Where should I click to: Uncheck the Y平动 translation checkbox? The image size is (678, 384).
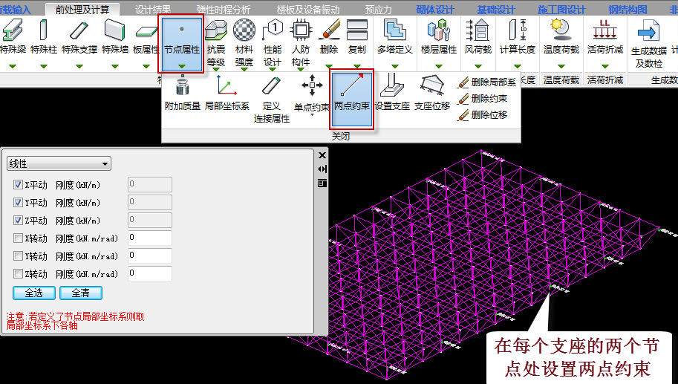(18, 203)
